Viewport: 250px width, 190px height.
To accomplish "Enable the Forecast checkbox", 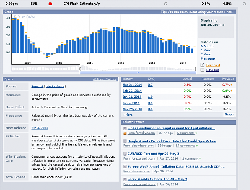I will (202, 65).
